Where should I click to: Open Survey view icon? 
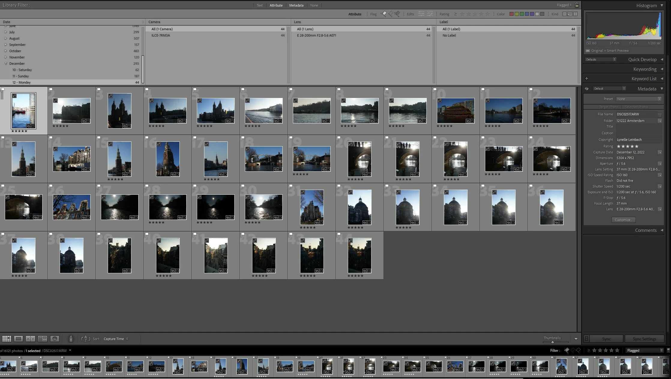[x=43, y=339]
